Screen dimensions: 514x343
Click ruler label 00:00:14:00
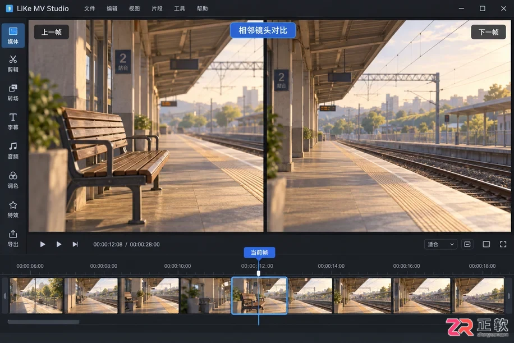pyautogui.click(x=331, y=266)
